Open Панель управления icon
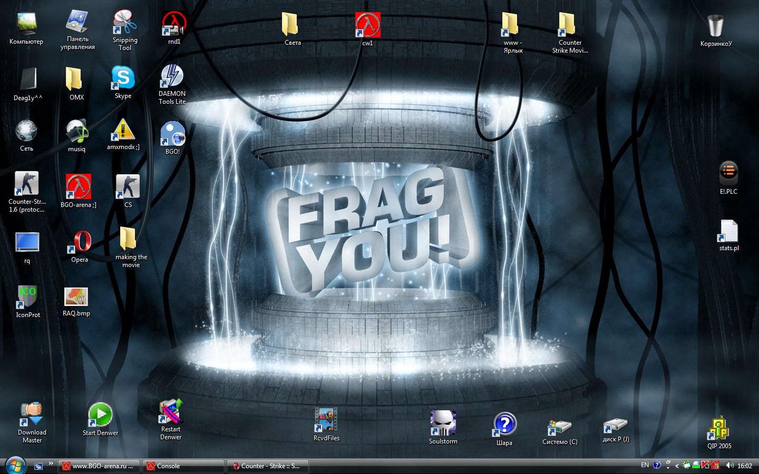Image resolution: width=759 pixels, height=474 pixels. click(77, 29)
